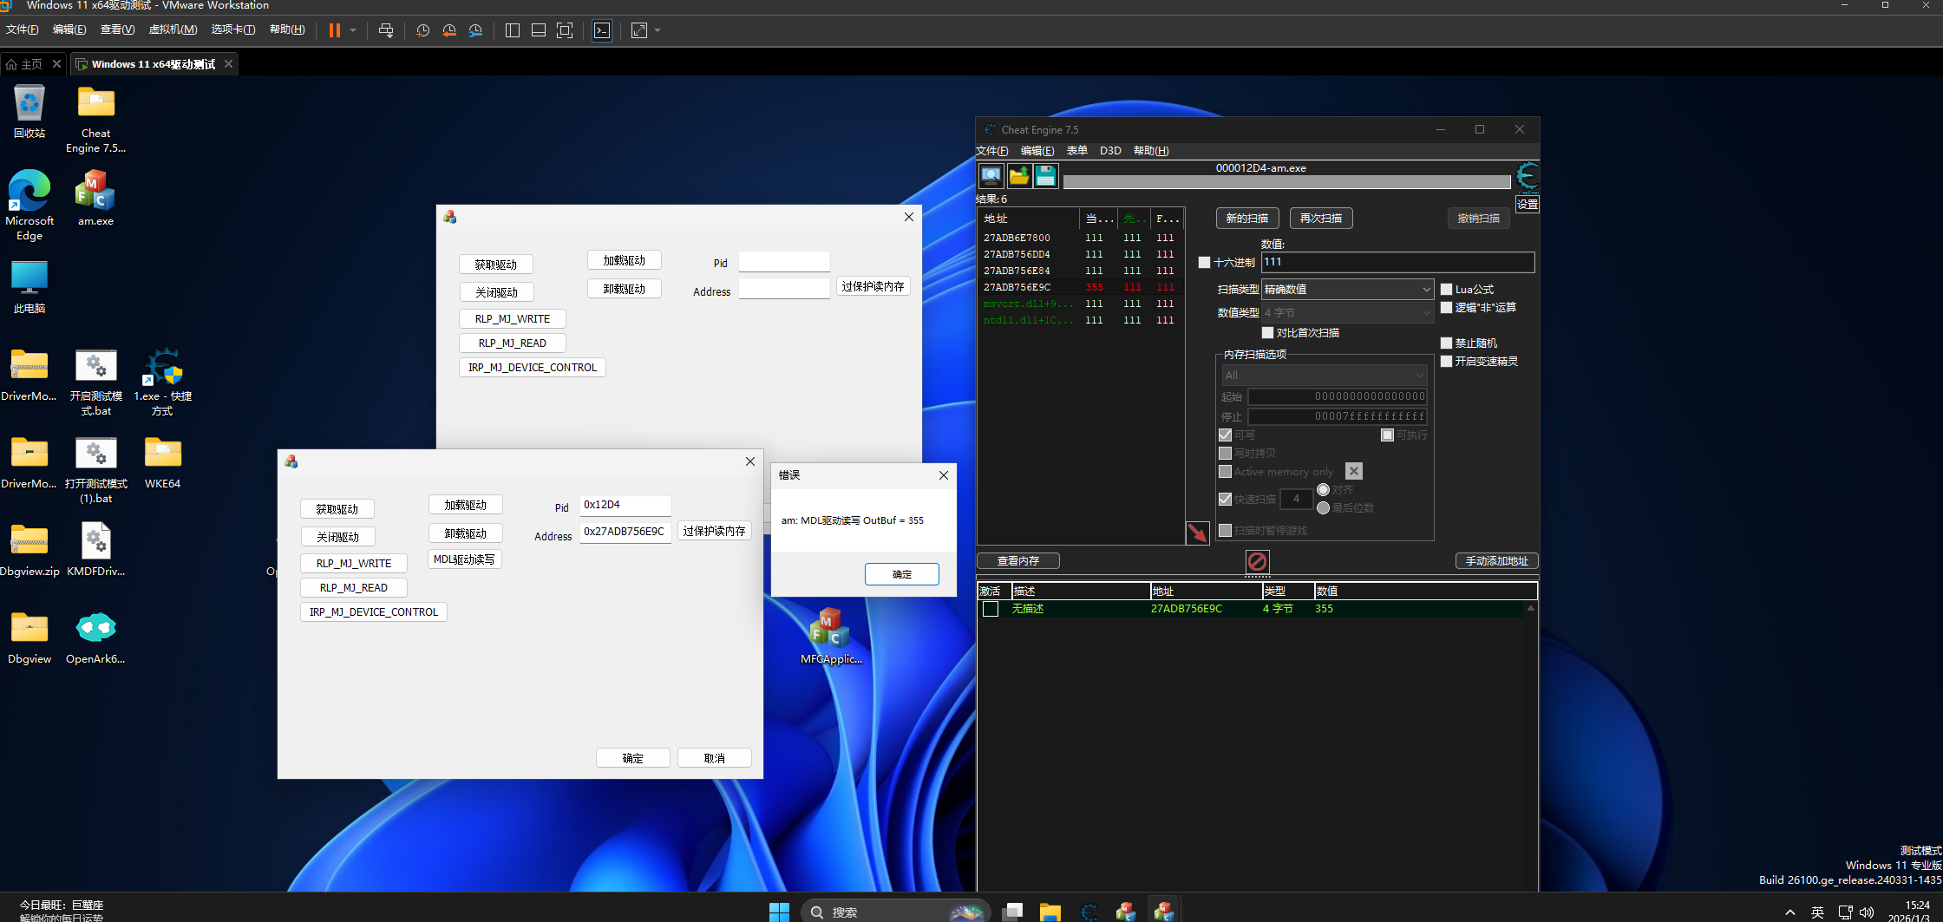Select the WKE64 folder on the desktop
The width and height of the screenshot is (1943, 922).
(162, 462)
